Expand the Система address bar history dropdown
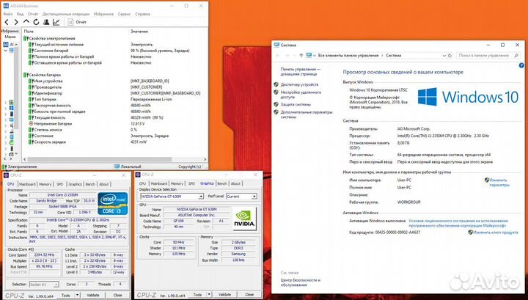The image size is (528, 300). click(x=444, y=56)
